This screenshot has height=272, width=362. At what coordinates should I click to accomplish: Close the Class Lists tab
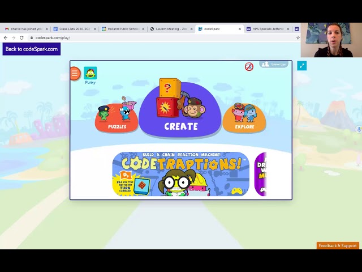[x=95, y=29]
